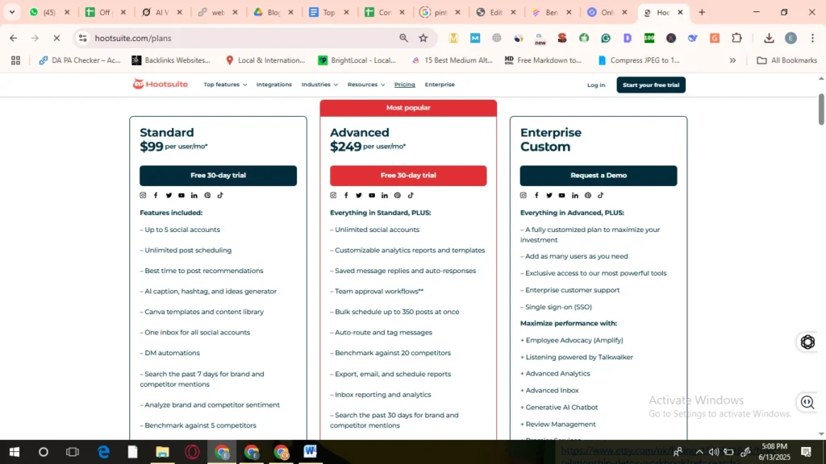The height and width of the screenshot is (464, 826).
Task: View site information icon in the address bar
Action: tap(83, 38)
